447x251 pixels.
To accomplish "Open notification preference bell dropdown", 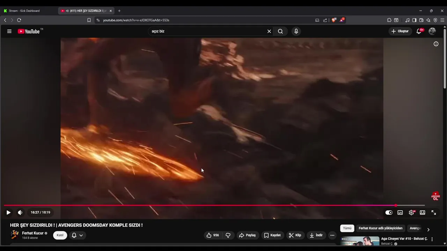I will pos(77,235).
